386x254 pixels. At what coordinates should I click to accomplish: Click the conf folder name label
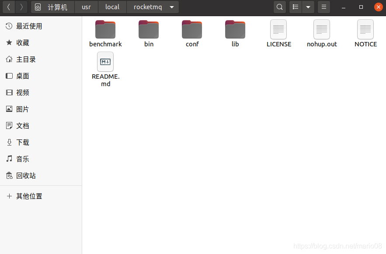[192, 44]
